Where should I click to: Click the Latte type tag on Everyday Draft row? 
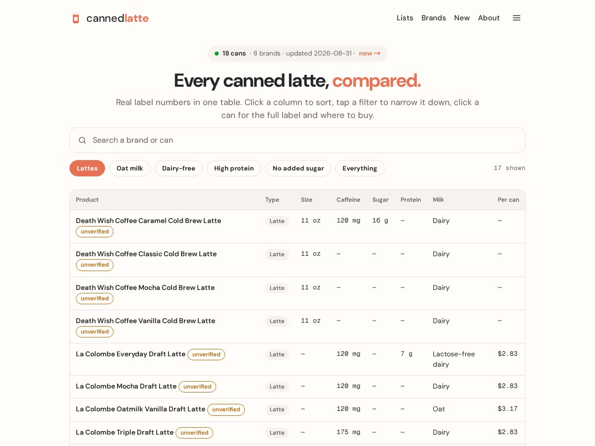point(277,354)
